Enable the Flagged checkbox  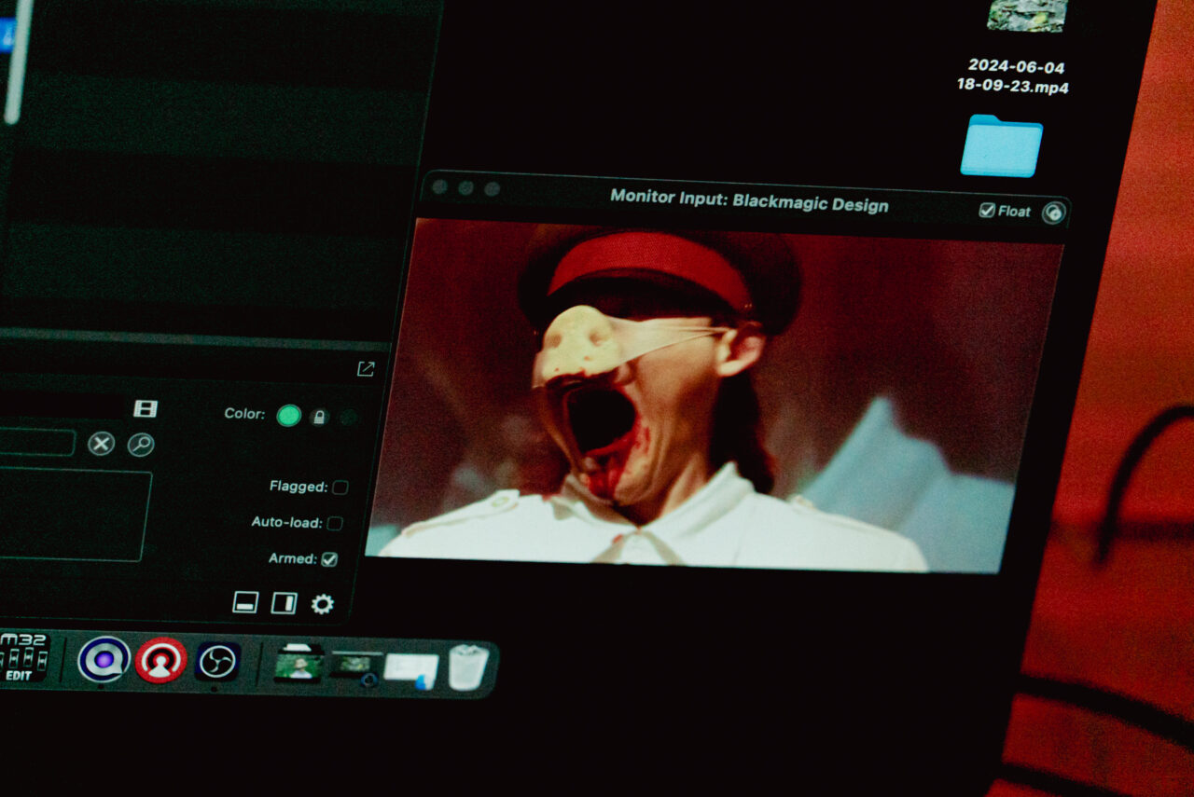340,487
